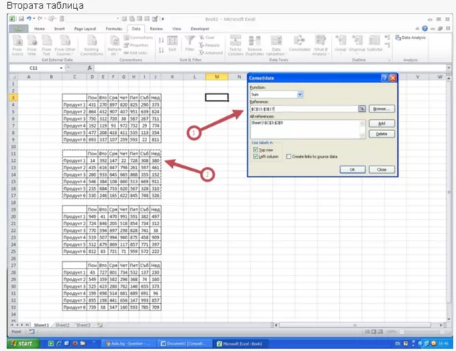The height and width of the screenshot is (351, 456).
Task: Click Edit Links in the Connections group
Action: tap(135, 53)
